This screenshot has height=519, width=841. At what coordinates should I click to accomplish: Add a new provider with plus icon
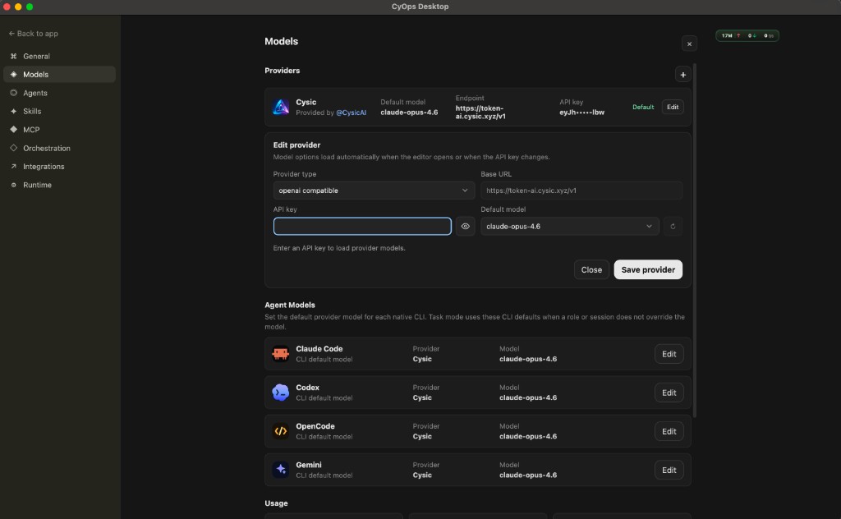682,75
